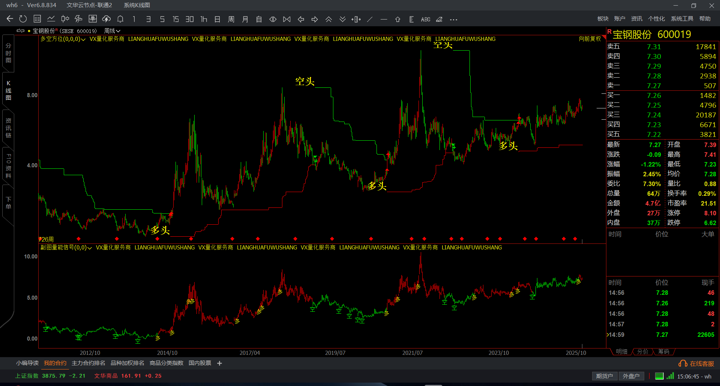Select the ABC text annotation tool
This screenshot has height=386, width=720.
(426, 20)
